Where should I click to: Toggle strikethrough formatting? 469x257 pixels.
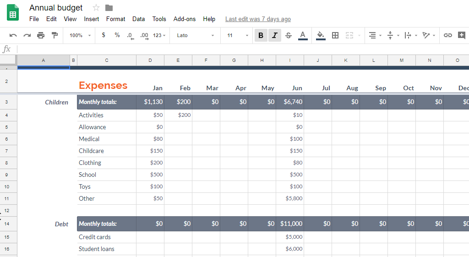click(x=288, y=35)
